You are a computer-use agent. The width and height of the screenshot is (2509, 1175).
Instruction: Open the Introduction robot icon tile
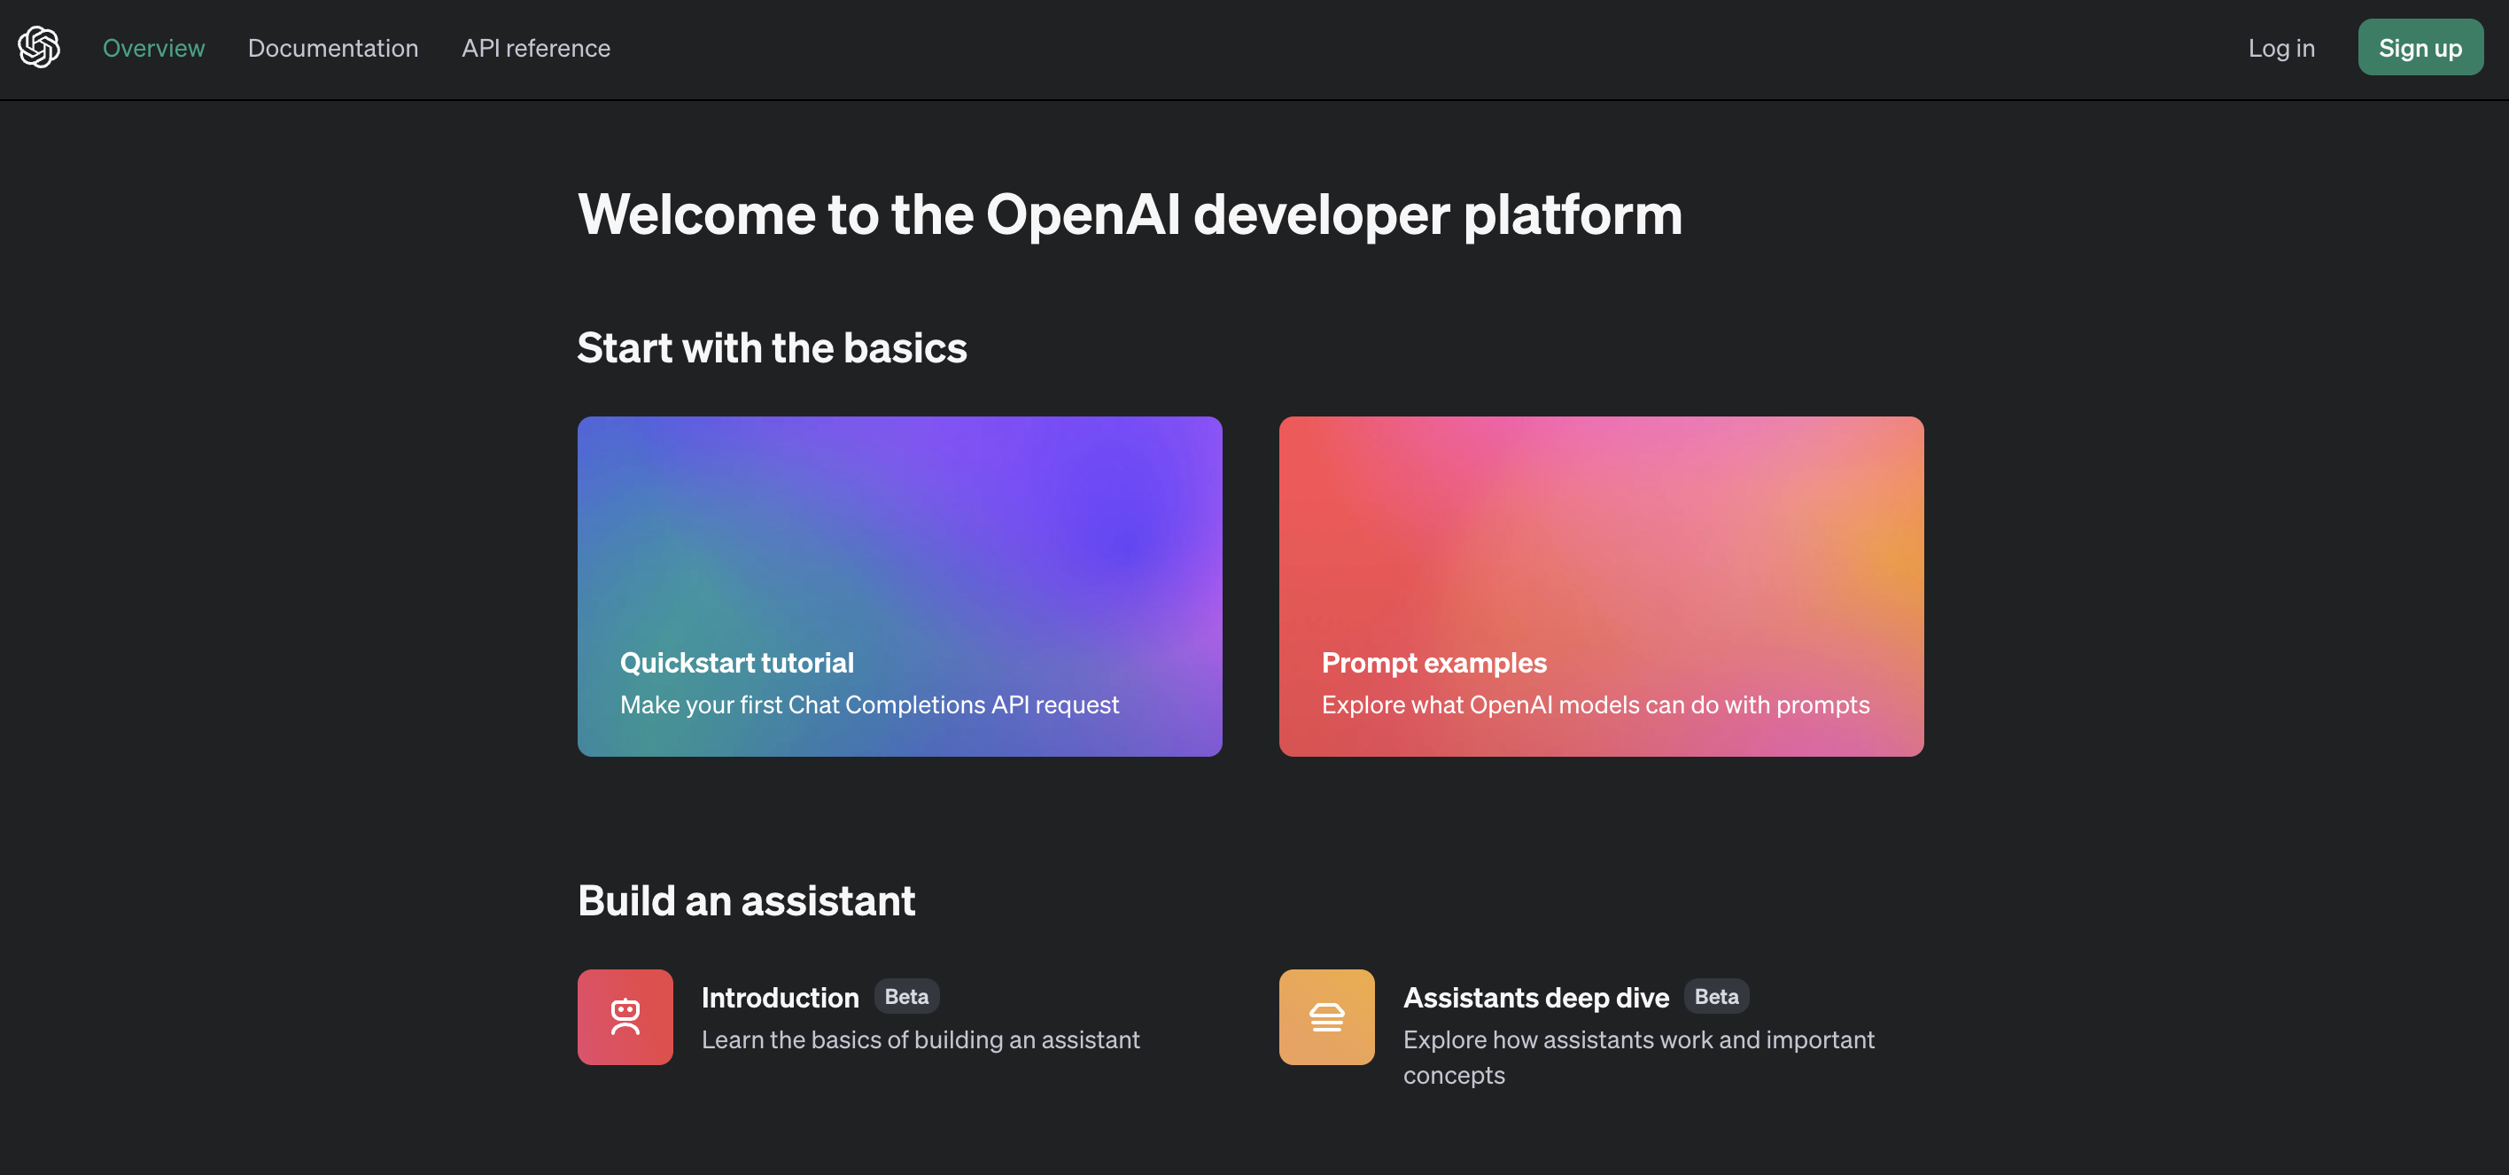tap(625, 1016)
